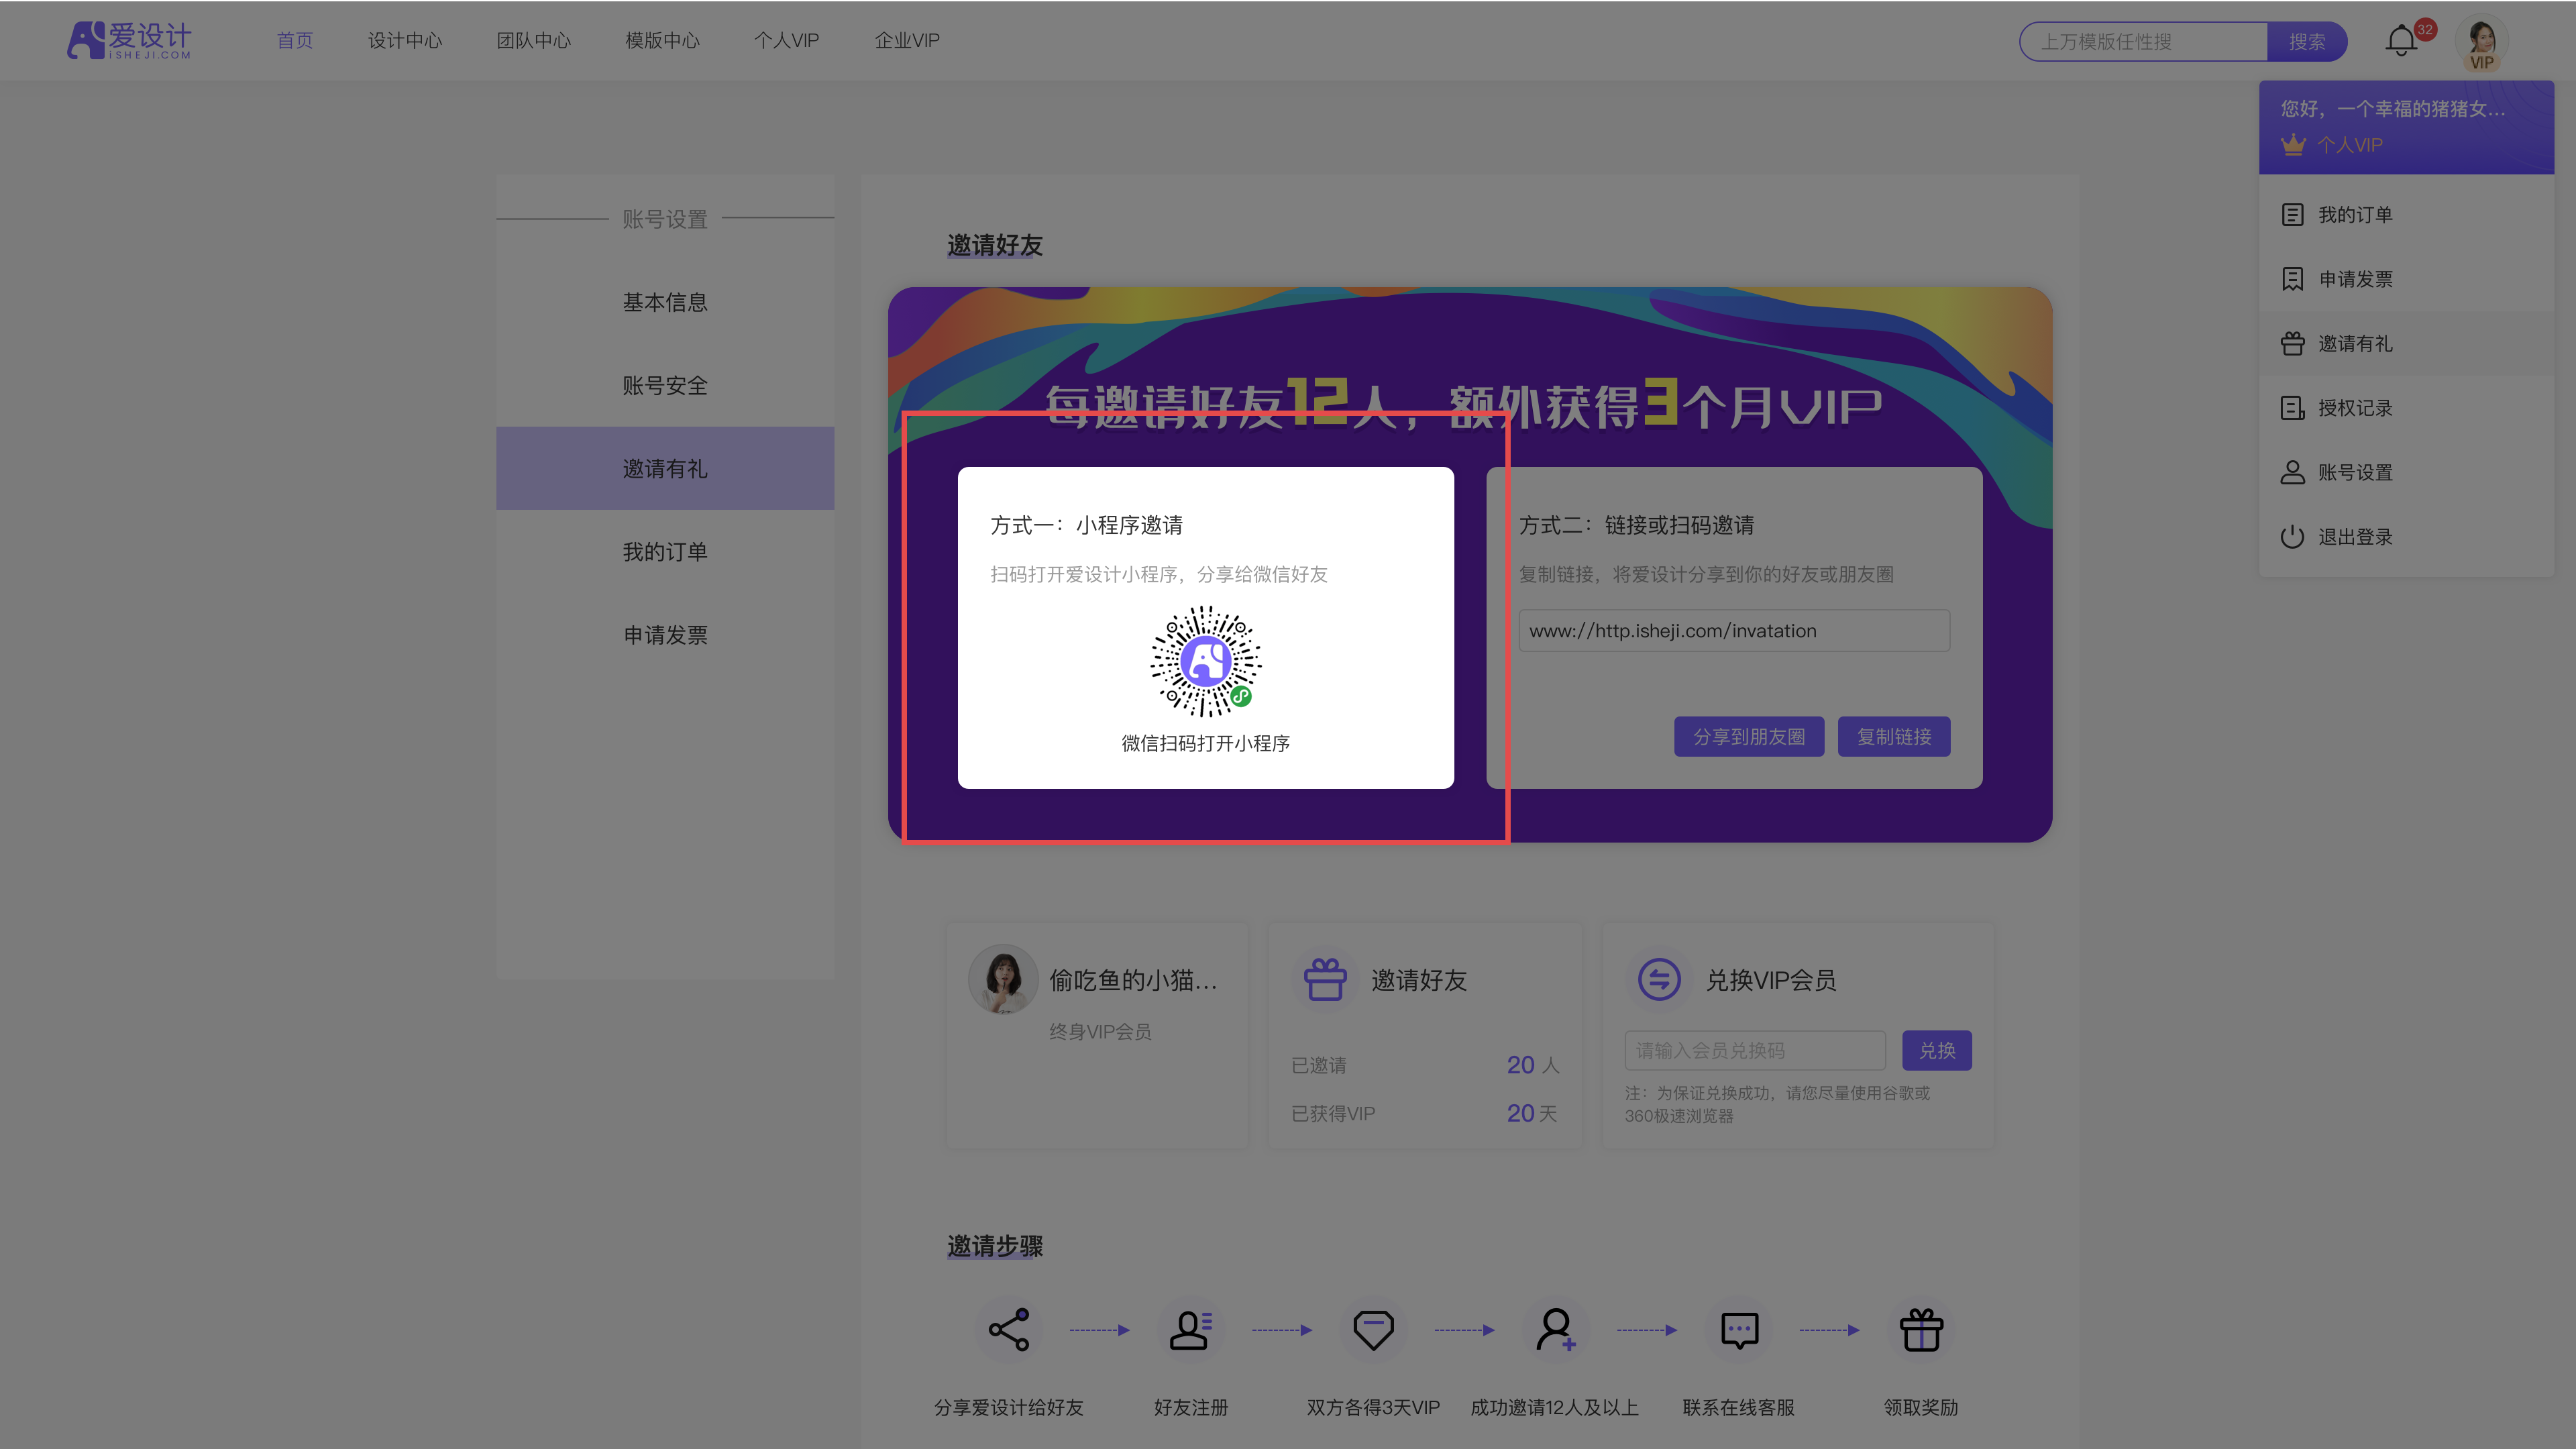Open 团队中心 in top navigation
The height and width of the screenshot is (1449, 2576).
[x=534, y=41]
